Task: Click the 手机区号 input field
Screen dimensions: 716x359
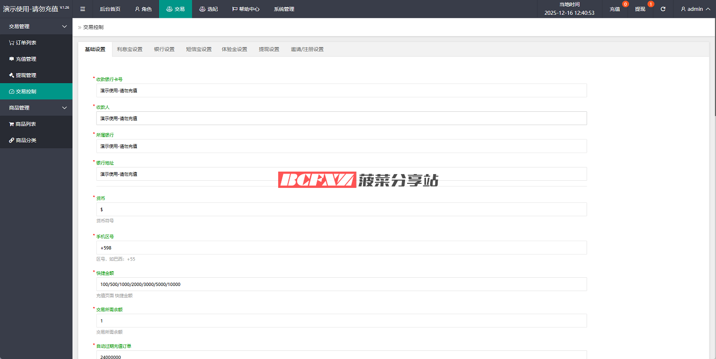Action: pos(341,248)
